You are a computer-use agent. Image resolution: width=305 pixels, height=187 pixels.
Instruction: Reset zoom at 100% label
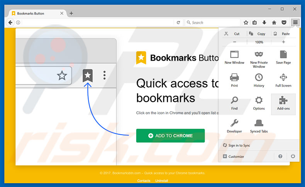tap(259, 42)
